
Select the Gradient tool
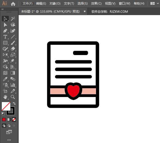click(13, 73)
